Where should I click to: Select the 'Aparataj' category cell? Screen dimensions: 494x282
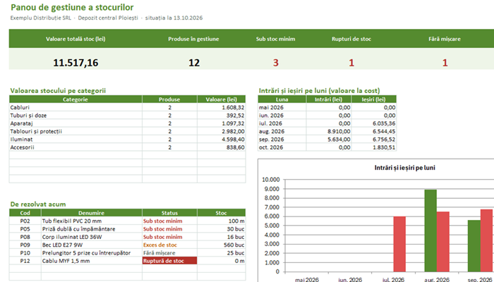pos(76,123)
